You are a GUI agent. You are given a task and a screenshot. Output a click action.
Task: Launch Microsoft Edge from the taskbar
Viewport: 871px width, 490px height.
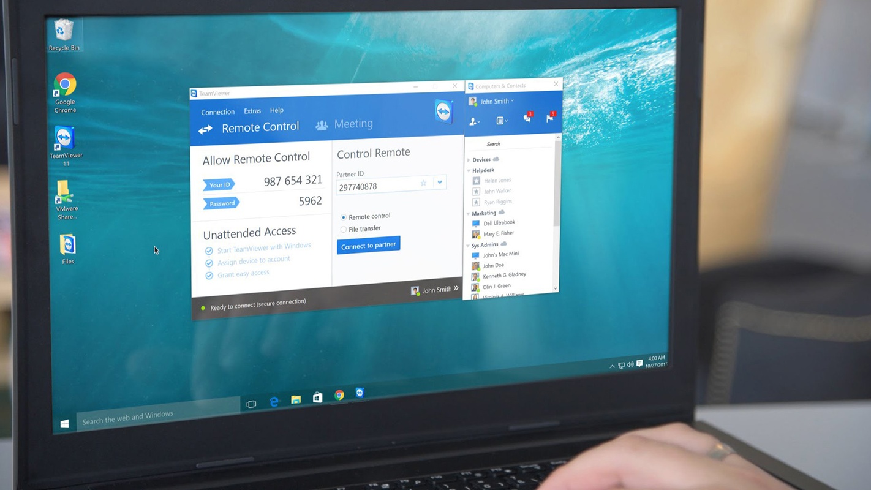tap(274, 402)
